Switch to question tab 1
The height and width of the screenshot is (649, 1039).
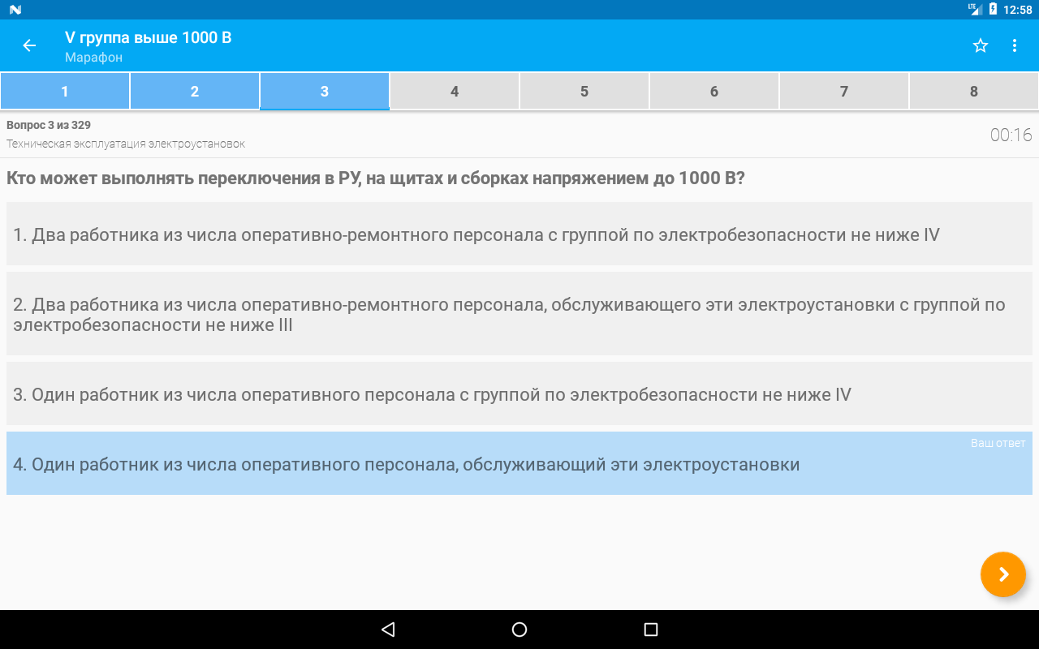65,91
